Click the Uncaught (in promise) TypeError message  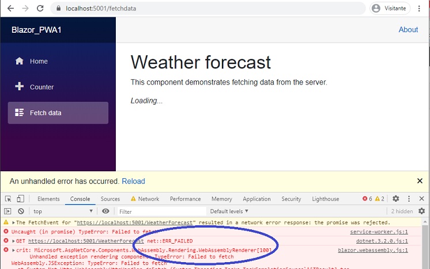(85, 232)
